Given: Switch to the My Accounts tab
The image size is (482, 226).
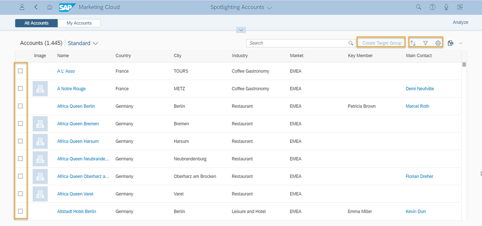Looking at the screenshot, I should (79, 23).
